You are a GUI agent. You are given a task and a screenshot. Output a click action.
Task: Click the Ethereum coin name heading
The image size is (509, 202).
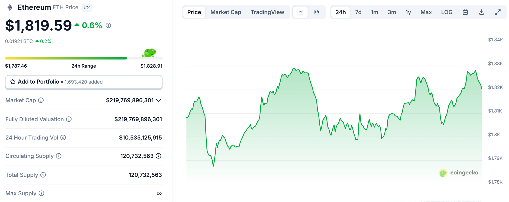[34, 7]
